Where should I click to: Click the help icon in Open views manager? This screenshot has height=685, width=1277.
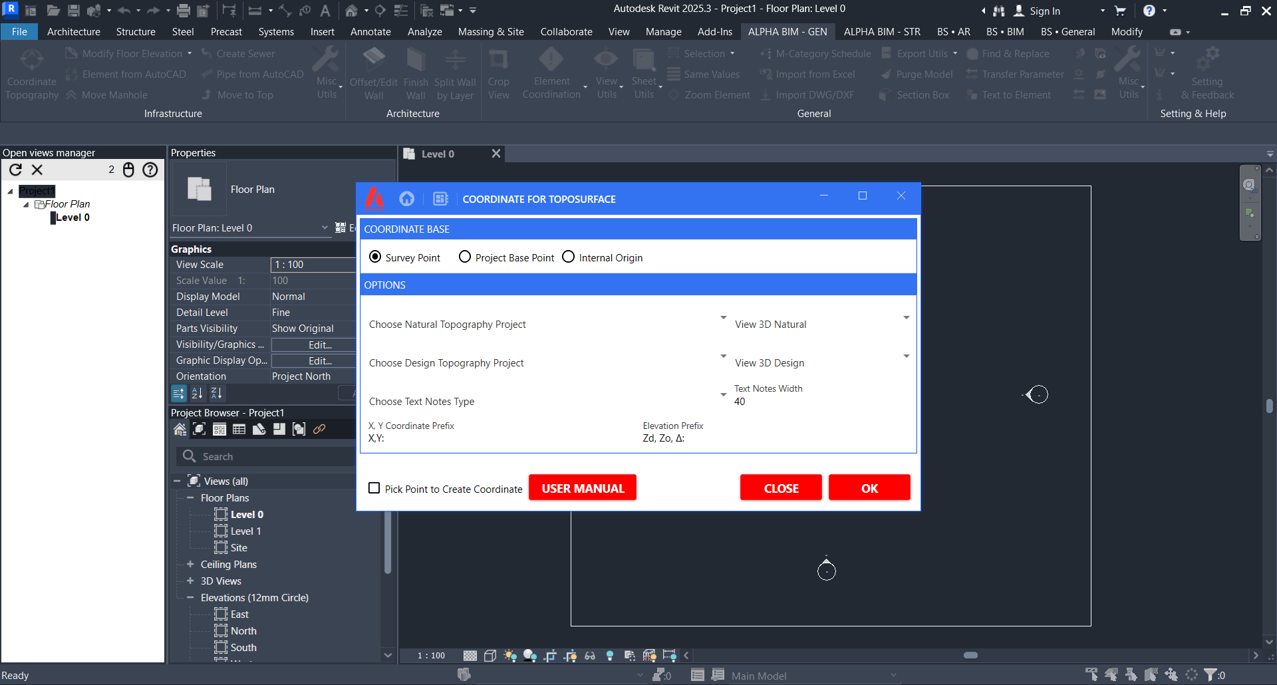tap(151, 170)
